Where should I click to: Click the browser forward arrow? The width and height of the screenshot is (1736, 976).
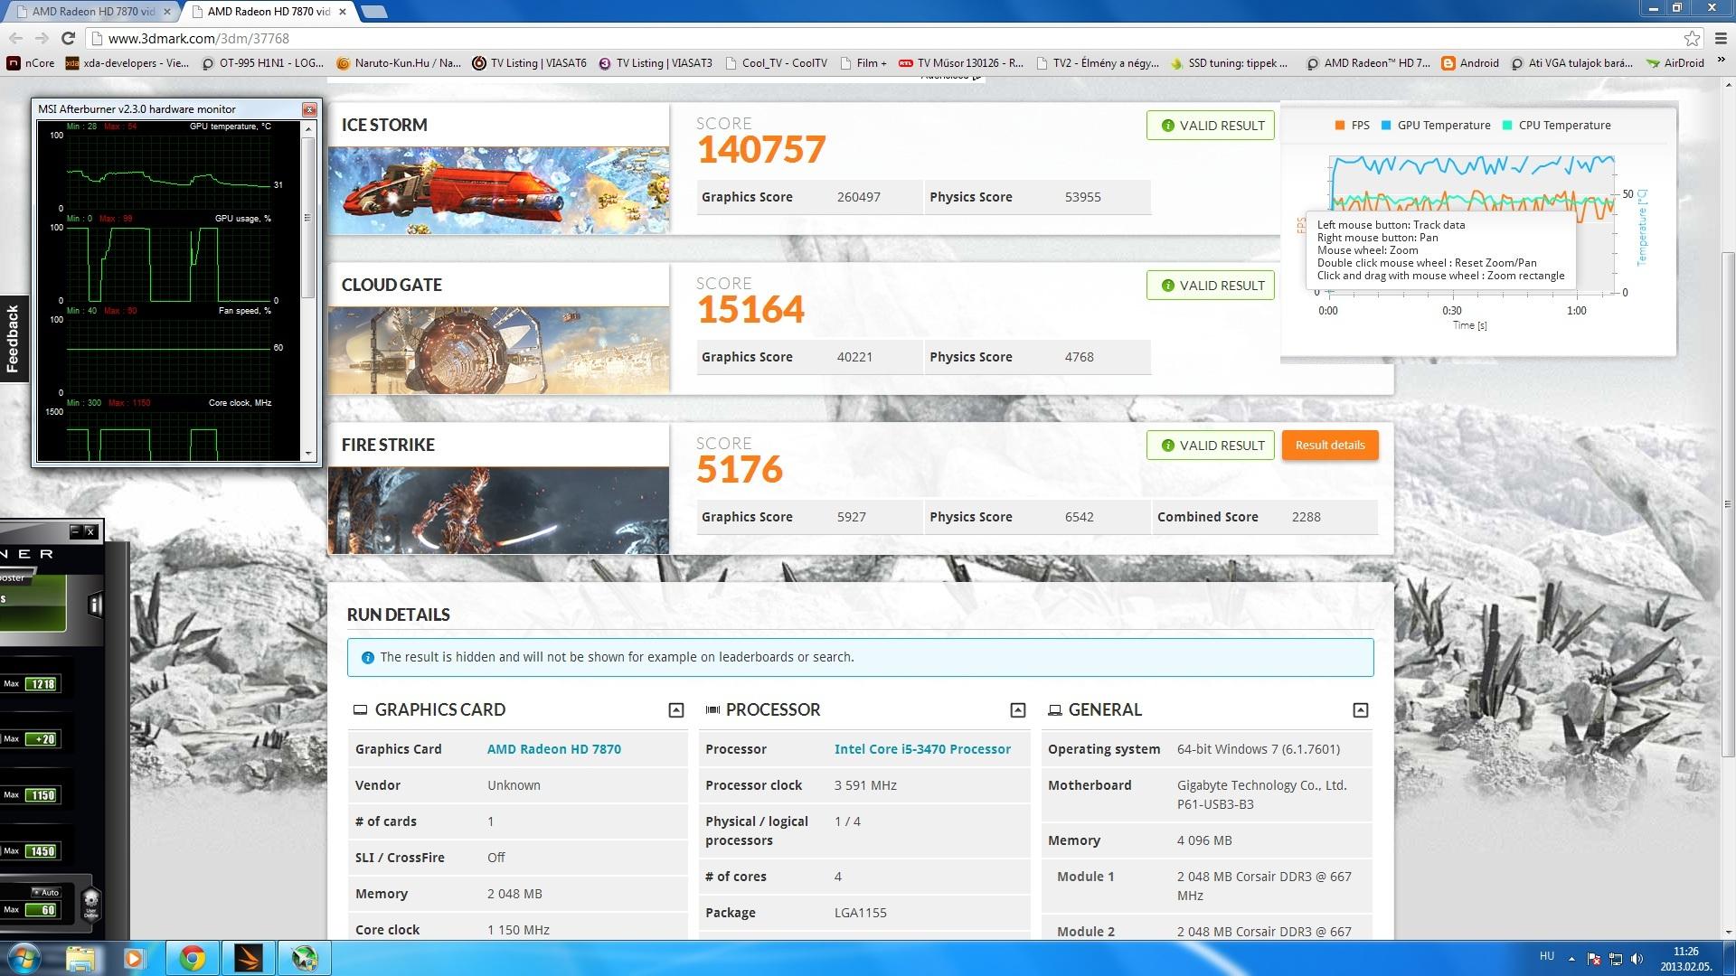coord(42,38)
